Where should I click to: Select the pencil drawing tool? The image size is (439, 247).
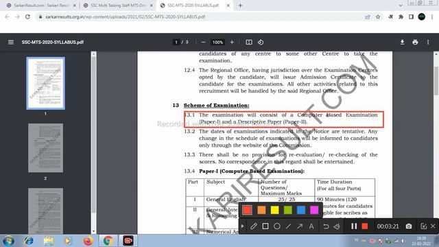tap(254, 226)
